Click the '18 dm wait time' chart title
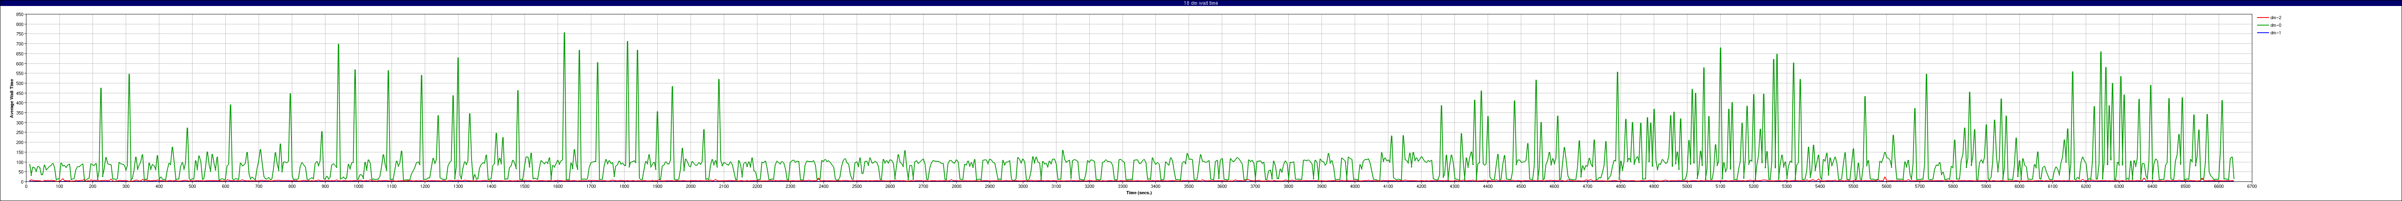 click(x=1200, y=3)
